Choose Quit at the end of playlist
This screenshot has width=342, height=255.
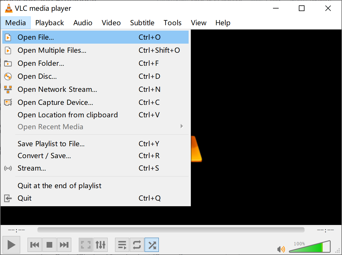point(59,186)
